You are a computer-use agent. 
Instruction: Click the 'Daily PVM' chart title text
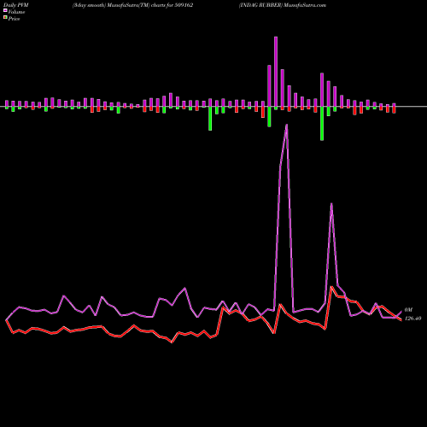click(x=16, y=5)
